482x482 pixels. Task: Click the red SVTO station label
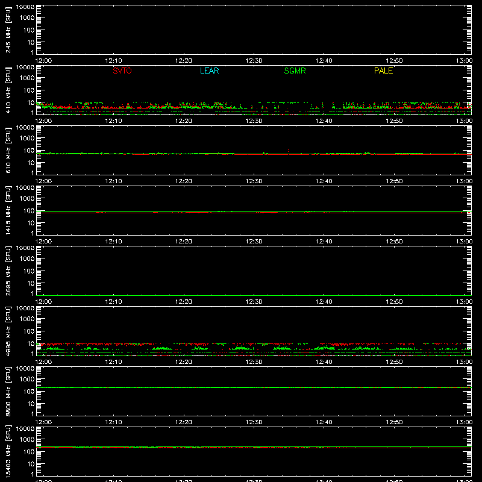tap(122, 70)
